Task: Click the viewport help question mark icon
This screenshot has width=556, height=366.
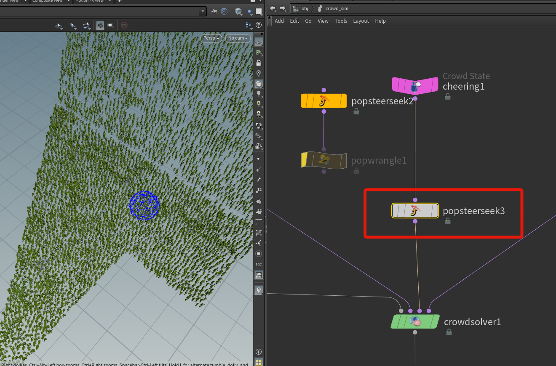Action: tap(259, 25)
